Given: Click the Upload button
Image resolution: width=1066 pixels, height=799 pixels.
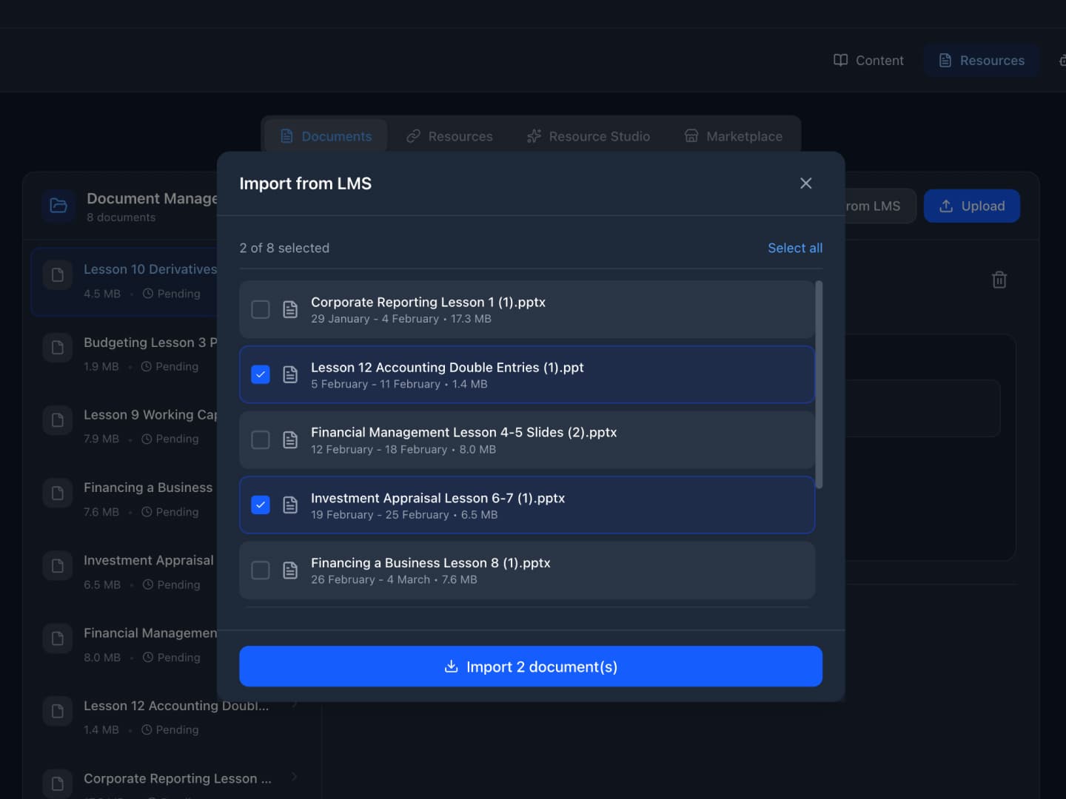Looking at the screenshot, I should (972, 206).
